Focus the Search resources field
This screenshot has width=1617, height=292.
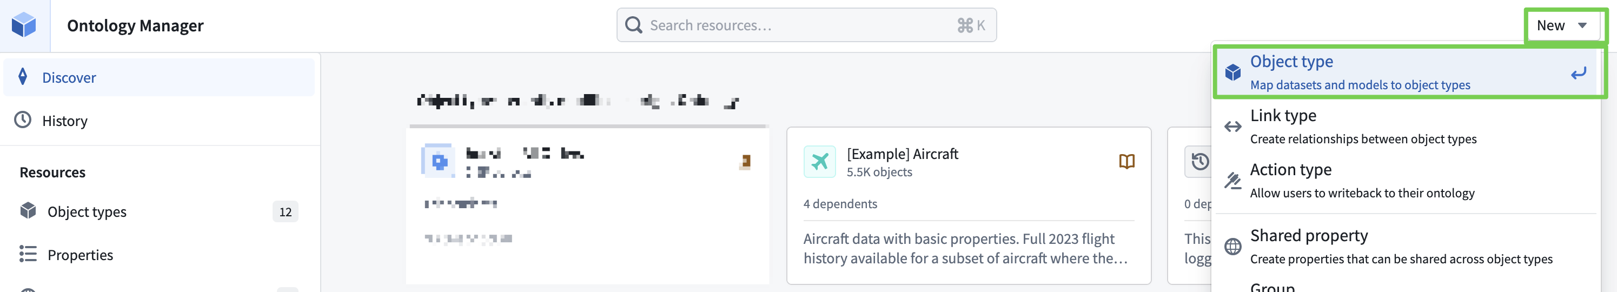(x=797, y=25)
